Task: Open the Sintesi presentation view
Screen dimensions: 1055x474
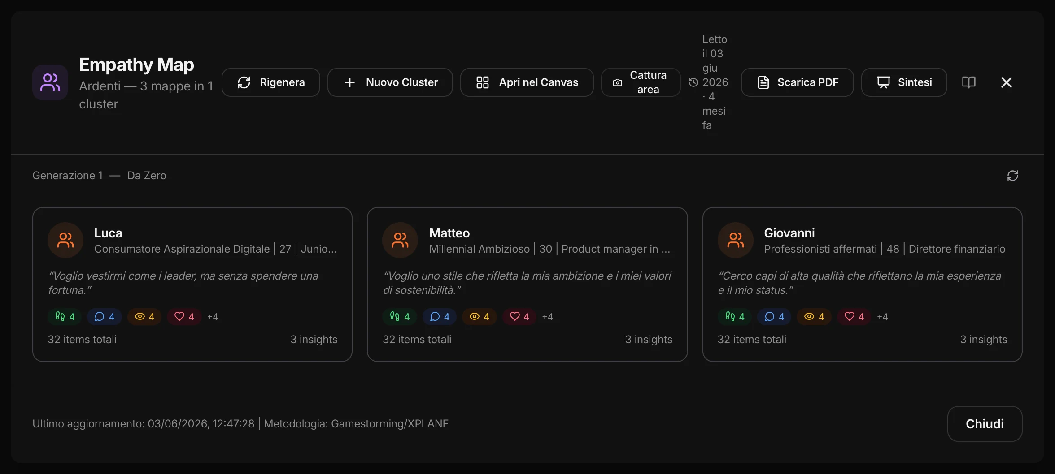Action: coord(904,82)
